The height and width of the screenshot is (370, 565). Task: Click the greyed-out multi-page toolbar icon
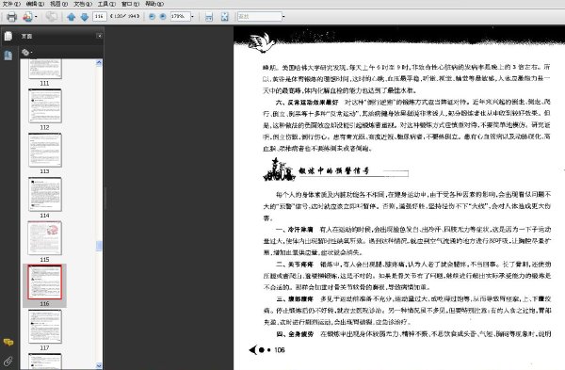pyautogui.click(x=51, y=17)
